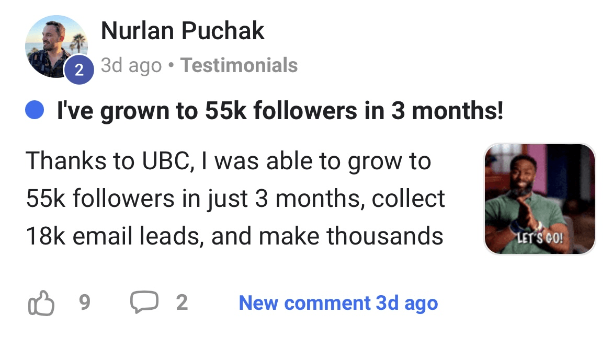Click the comment count showing 2
This screenshot has height=349, width=612.
[182, 303]
